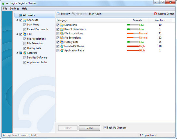This screenshot has width=177, height=139.
Task: Collapse the Files tree node
Action: (x=17, y=34)
